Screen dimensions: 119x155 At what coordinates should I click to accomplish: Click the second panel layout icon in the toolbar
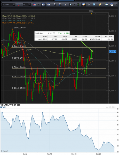tap(49, 5)
